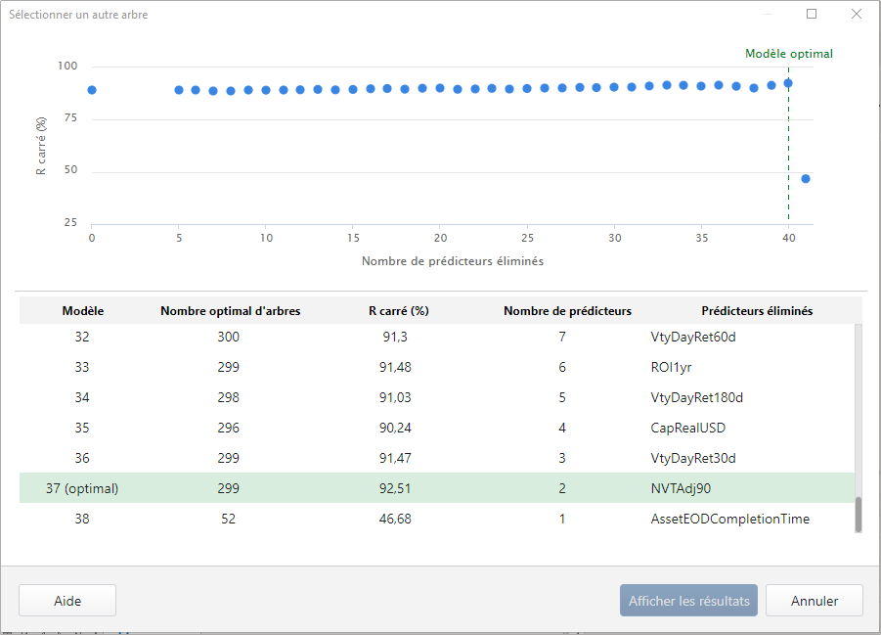
Task: Click the low outlier point near 46% R carré
Action: coord(806,179)
